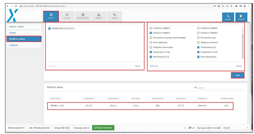Uncheck the Wind speed checkbox

point(198,57)
